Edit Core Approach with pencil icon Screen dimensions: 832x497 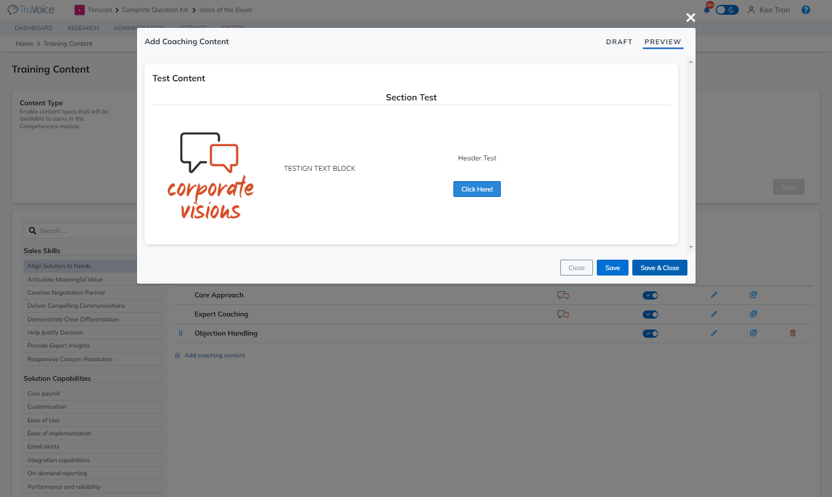pos(714,295)
